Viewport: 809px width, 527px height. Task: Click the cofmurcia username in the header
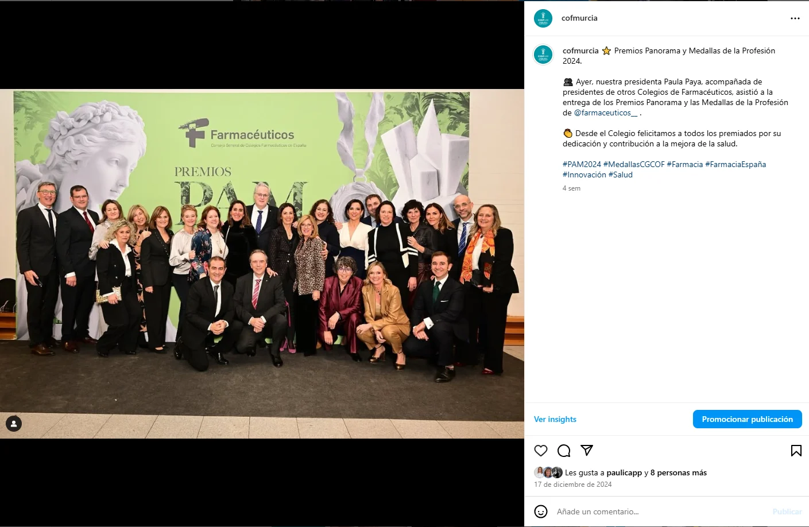click(579, 18)
